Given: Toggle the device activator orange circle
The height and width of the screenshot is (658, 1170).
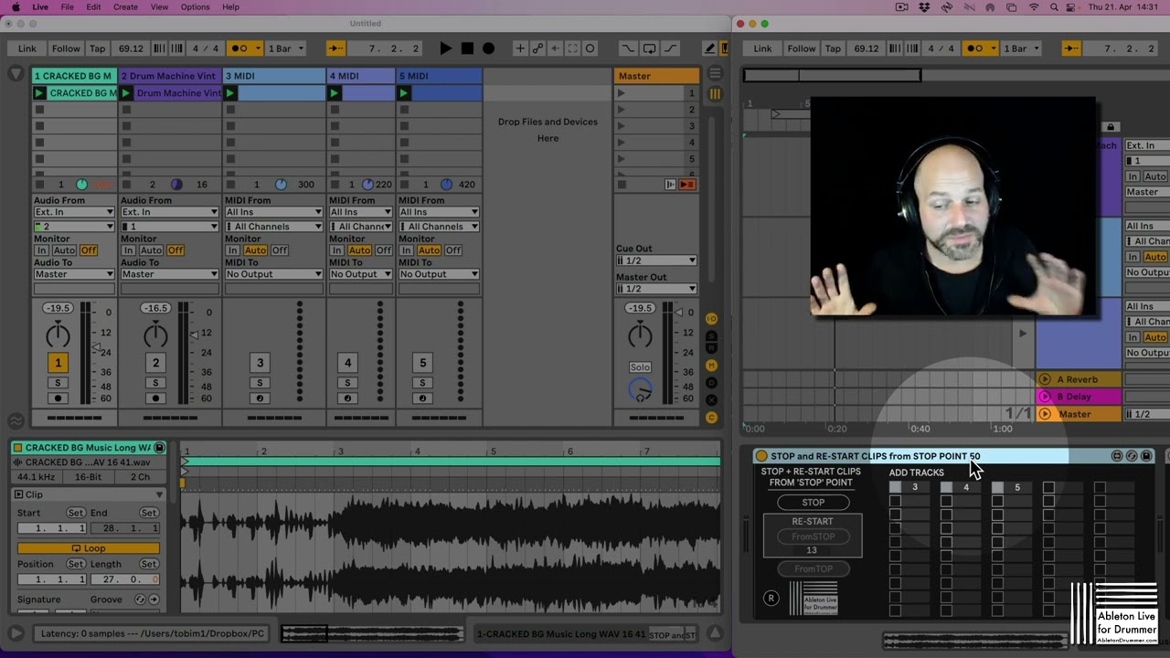Looking at the screenshot, I should click(760, 456).
